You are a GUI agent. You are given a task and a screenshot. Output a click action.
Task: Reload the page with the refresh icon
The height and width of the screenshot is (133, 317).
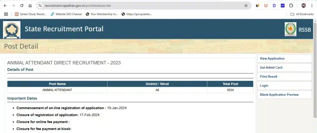click(x=22, y=6)
